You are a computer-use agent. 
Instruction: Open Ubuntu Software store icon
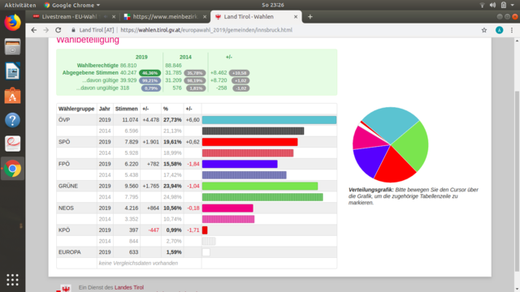click(13, 96)
